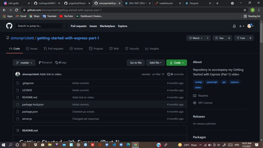The width and height of the screenshot is (263, 148).
Task: Open Chrome profile S avatar
Action: [253, 10]
